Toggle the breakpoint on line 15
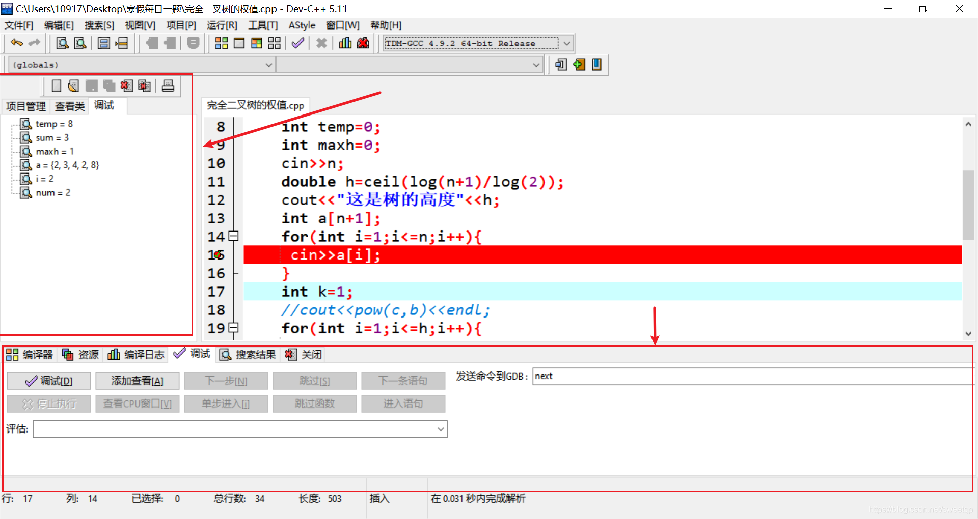 218,255
